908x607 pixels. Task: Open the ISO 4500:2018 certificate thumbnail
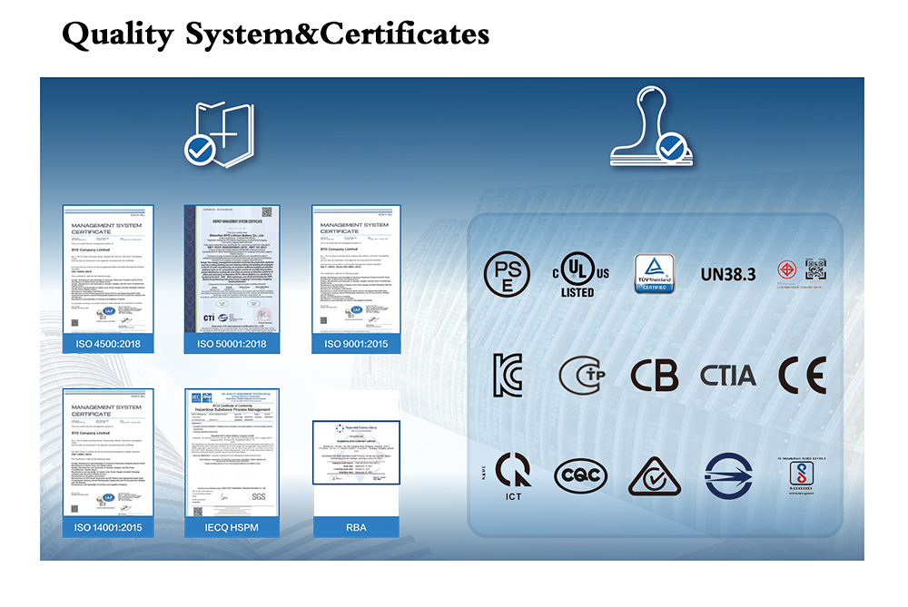pyautogui.click(x=108, y=269)
